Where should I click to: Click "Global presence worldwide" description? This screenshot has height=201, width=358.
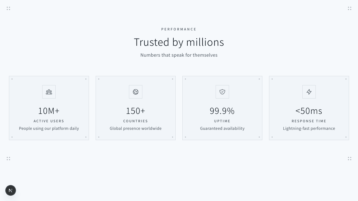136,128
